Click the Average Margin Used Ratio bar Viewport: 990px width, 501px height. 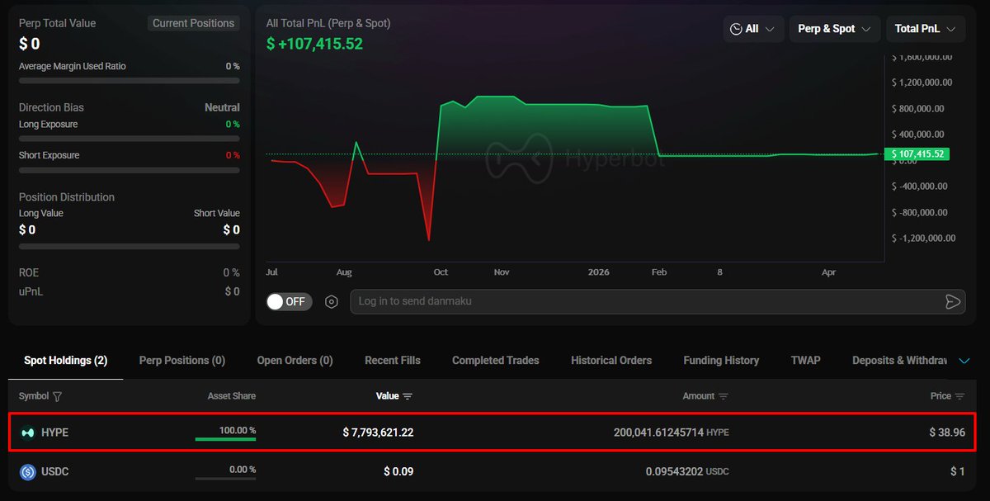(x=130, y=81)
